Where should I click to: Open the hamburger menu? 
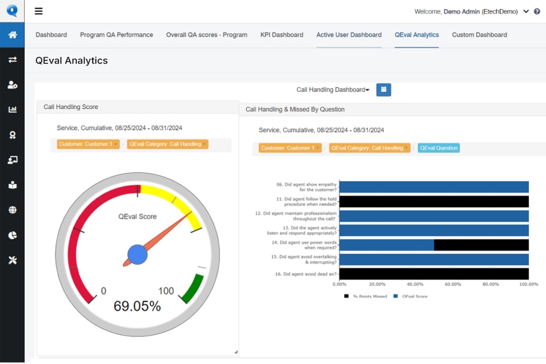tap(39, 11)
